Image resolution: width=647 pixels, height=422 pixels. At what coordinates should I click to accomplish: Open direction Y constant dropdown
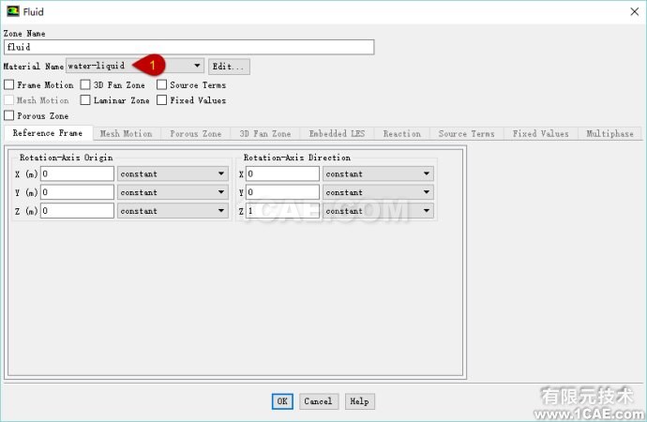pyautogui.click(x=378, y=192)
